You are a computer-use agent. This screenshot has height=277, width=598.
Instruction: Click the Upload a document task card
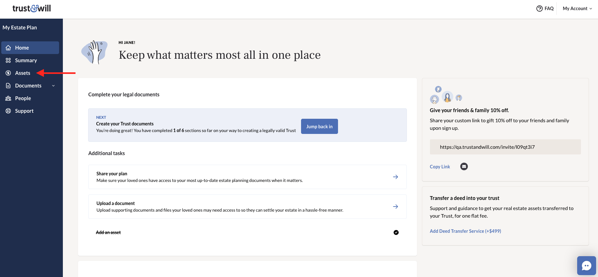click(x=247, y=207)
